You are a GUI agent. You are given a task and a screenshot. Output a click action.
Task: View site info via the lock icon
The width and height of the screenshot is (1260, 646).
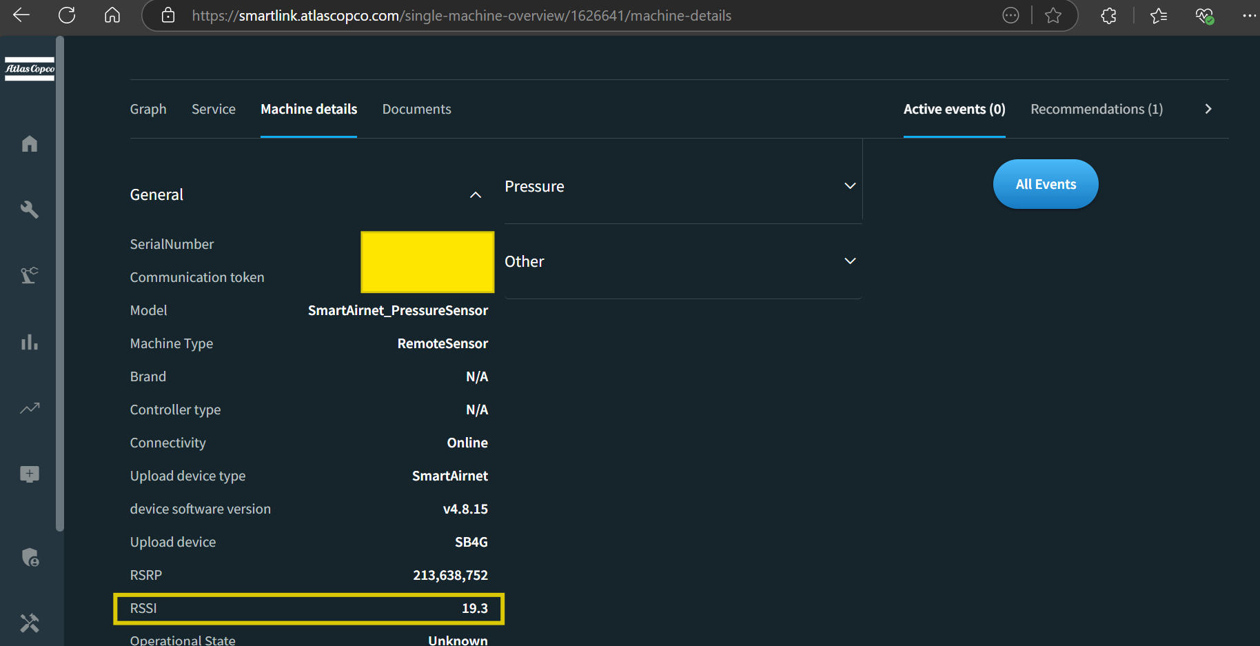[168, 15]
